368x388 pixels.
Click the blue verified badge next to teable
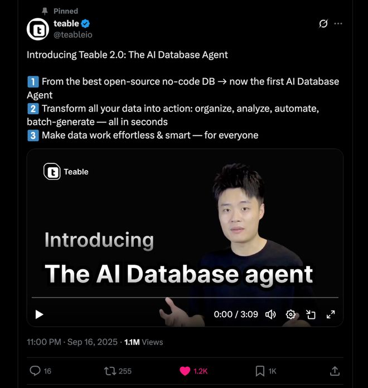[x=85, y=24]
